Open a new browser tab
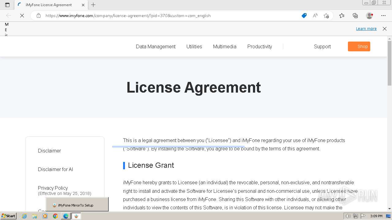Viewport: 392px width, 220px height. click(93, 5)
